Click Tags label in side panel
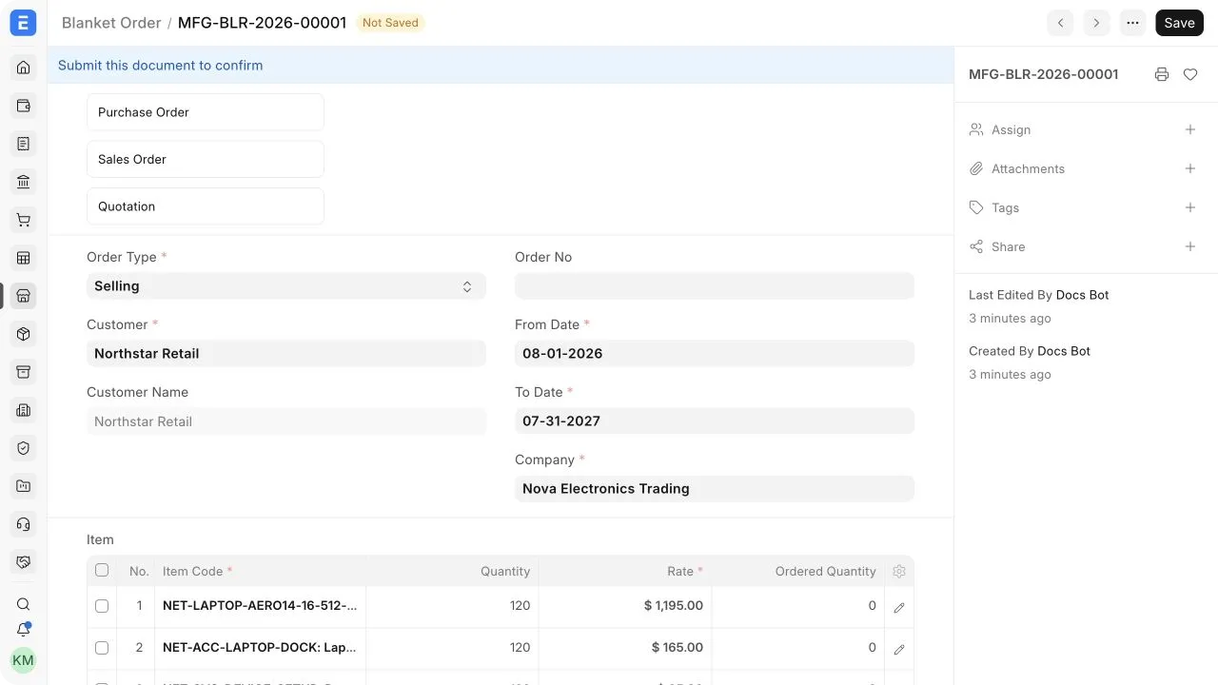The height and width of the screenshot is (685, 1218). (1005, 207)
